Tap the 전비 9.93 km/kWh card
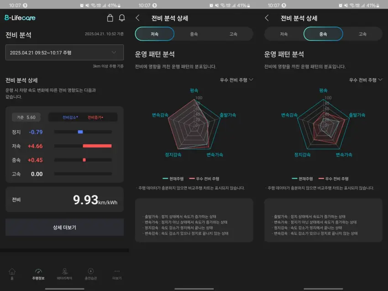This screenshot has width=388, height=291. pyautogui.click(x=64, y=200)
